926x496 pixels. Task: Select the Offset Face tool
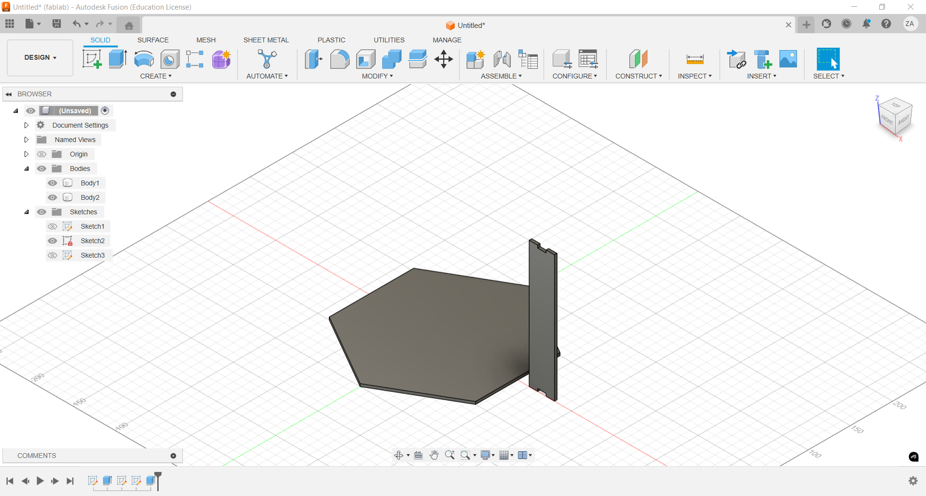418,59
